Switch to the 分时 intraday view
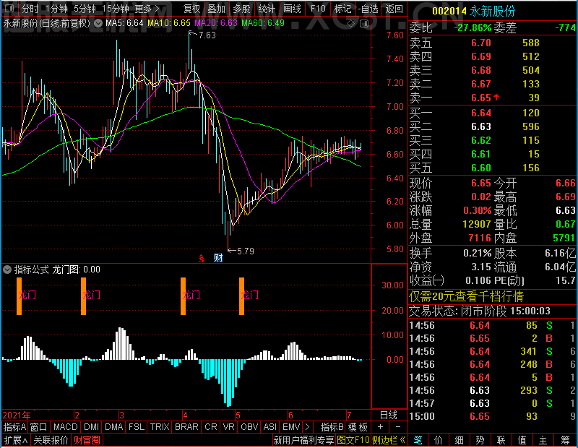Image resolution: width=578 pixels, height=448 pixels. 30,8
